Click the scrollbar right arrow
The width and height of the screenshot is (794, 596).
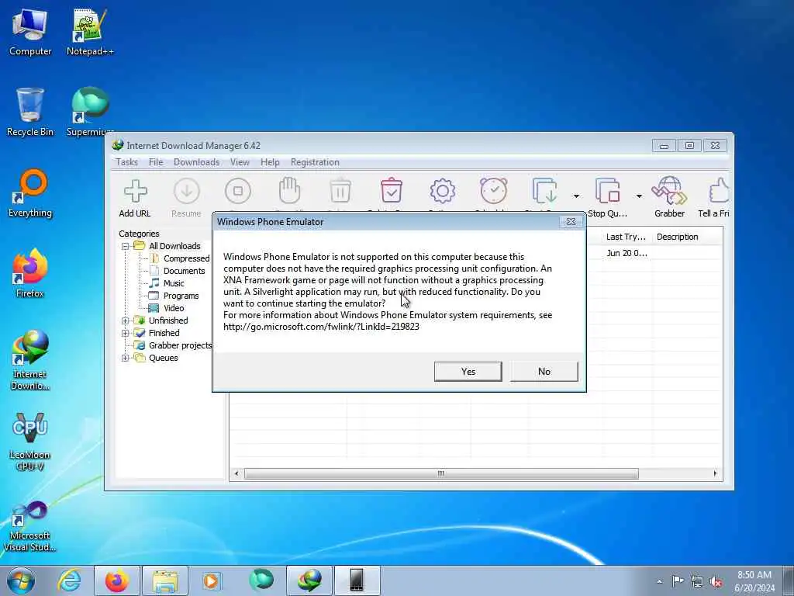pos(715,473)
